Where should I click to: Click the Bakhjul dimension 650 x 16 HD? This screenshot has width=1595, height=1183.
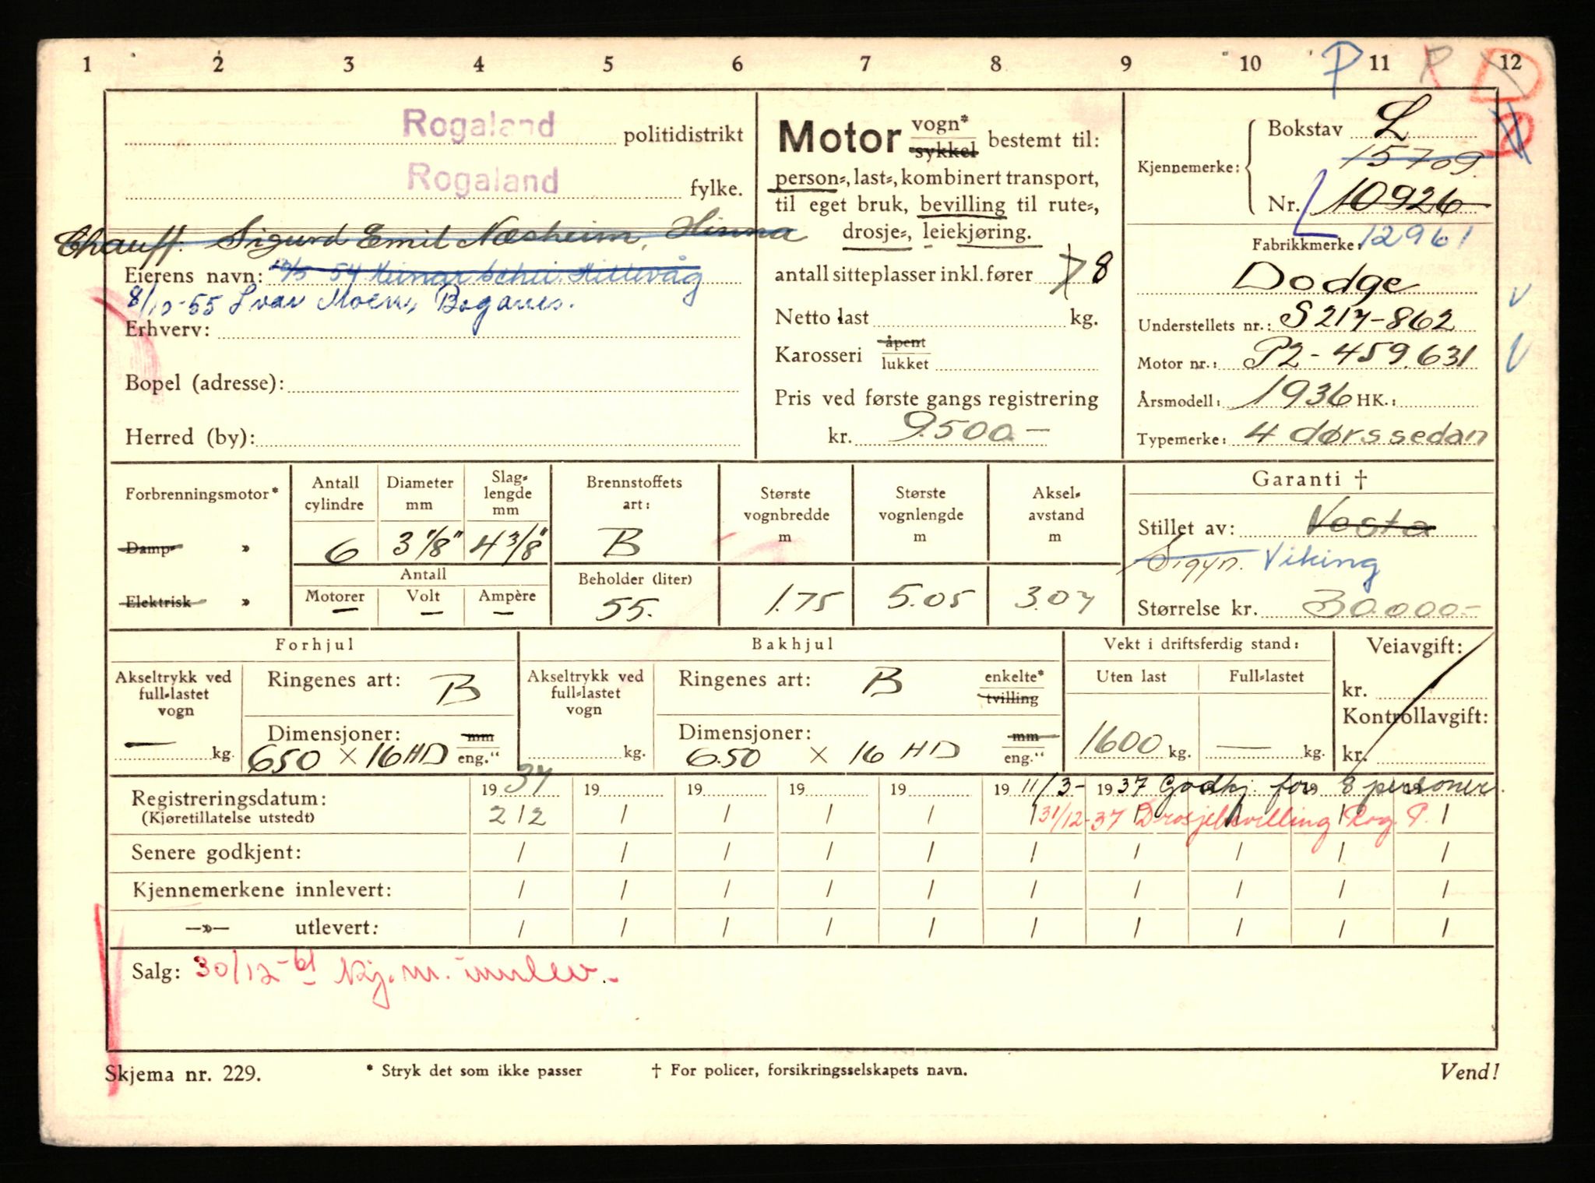pyautogui.click(x=822, y=754)
